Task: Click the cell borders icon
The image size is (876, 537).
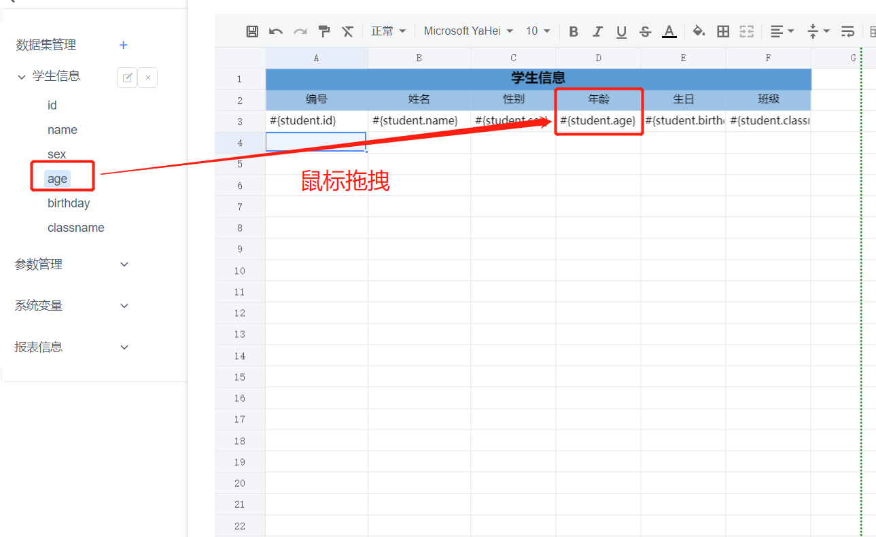Action: pos(723,31)
